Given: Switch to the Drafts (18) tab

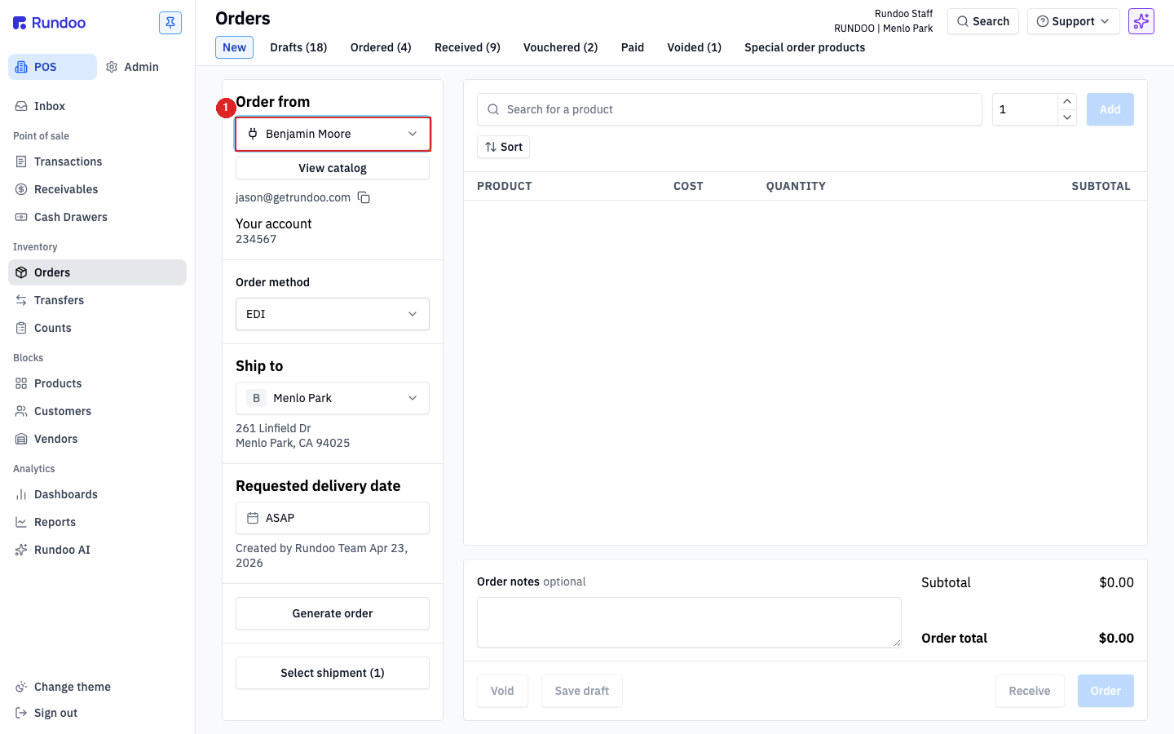Looking at the screenshot, I should pyautogui.click(x=298, y=47).
